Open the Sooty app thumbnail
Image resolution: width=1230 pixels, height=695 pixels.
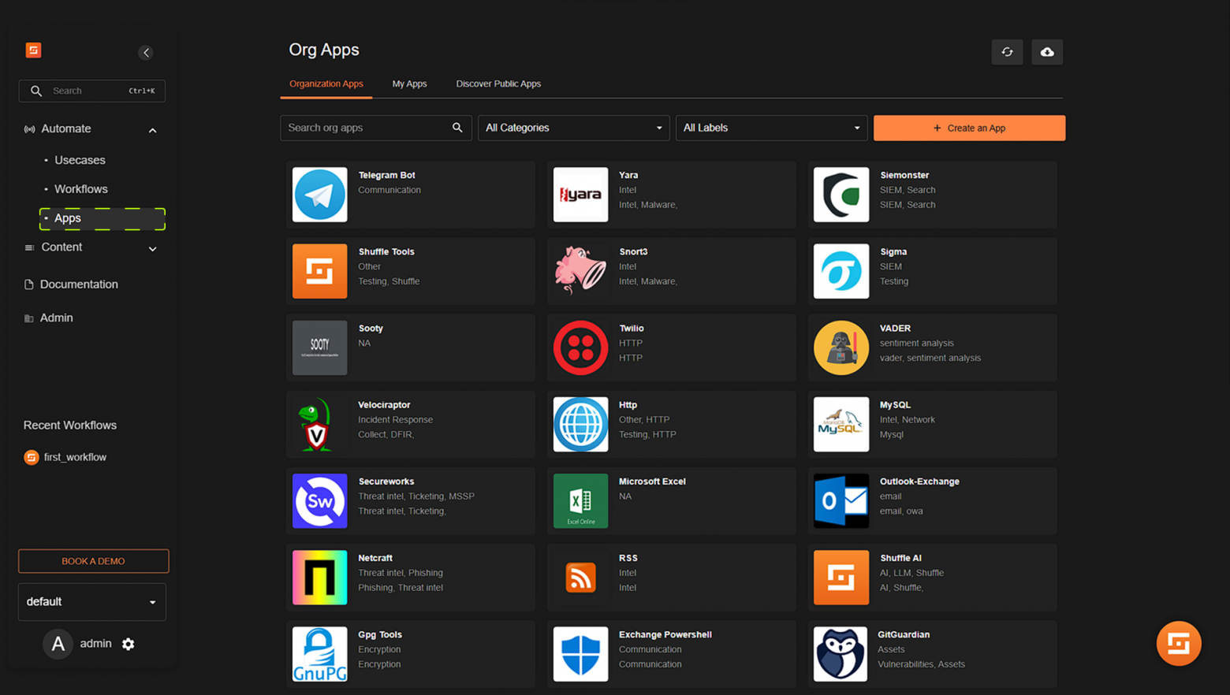point(319,347)
